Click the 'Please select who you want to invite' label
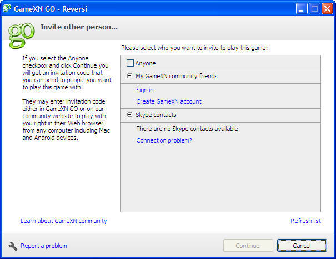 click(x=194, y=48)
